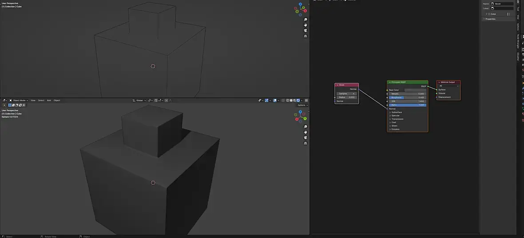Viewport: 524px width, 238px height.
Task: Pause the viewport render preview
Action: point(306,100)
